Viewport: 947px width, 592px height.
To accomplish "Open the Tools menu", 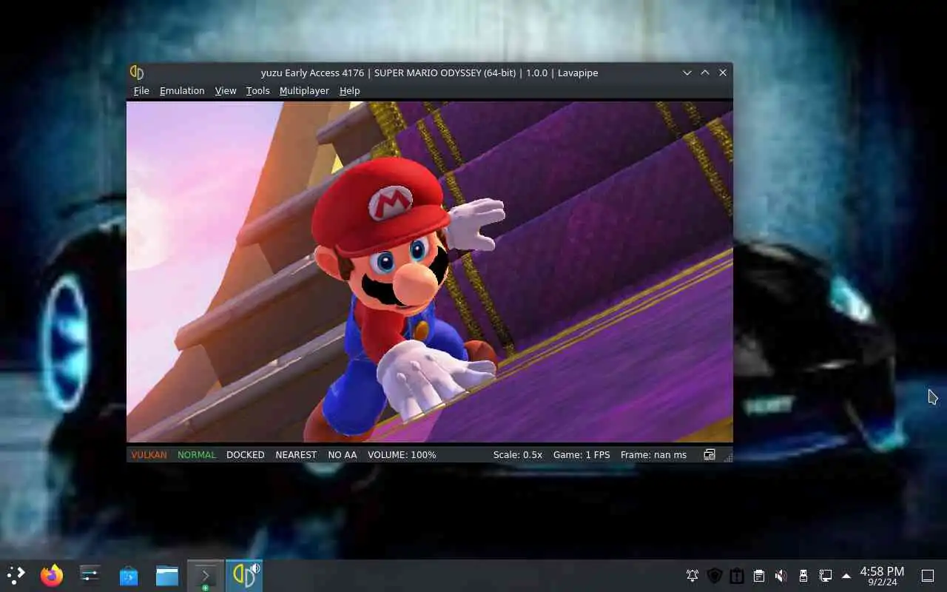I will pos(257,90).
